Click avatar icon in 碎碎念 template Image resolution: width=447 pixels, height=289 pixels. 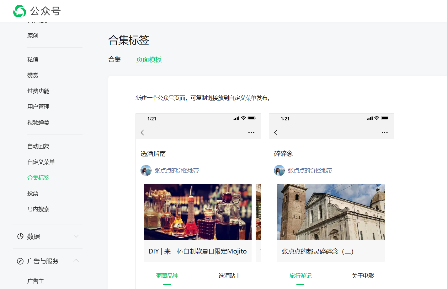click(279, 171)
